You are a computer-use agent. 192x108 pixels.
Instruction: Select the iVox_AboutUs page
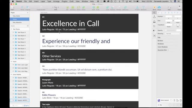click(x=19, y=22)
